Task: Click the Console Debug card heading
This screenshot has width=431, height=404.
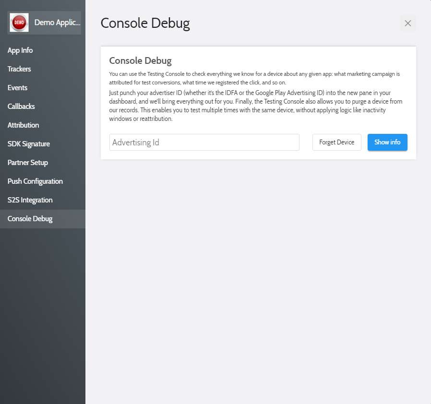Action: pos(140,60)
